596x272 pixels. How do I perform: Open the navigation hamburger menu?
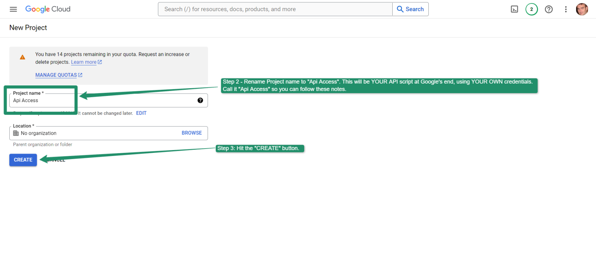pyautogui.click(x=13, y=9)
